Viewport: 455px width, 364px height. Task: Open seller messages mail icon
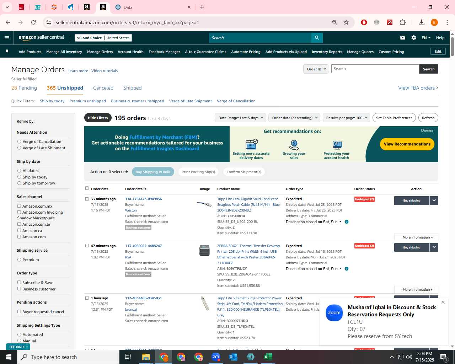coord(403,38)
